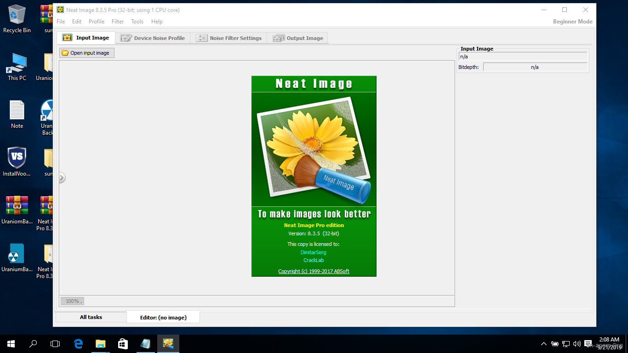Click the network tray icon

(566, 343)
